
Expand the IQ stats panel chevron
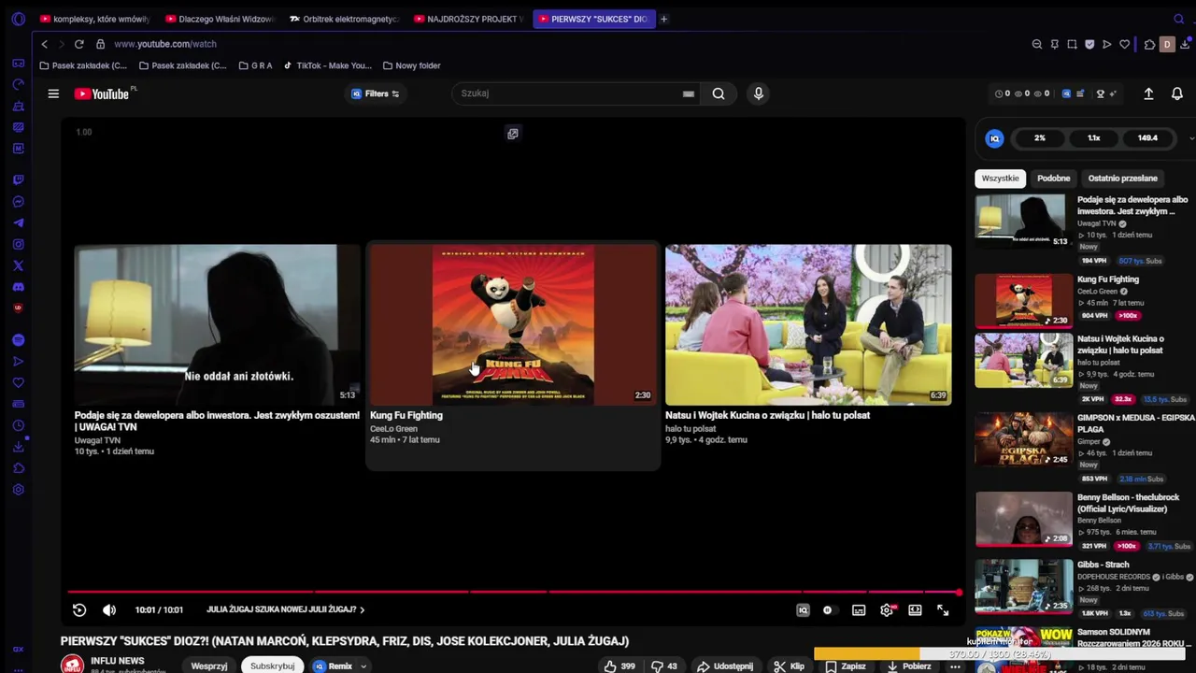click(1191, 138)
